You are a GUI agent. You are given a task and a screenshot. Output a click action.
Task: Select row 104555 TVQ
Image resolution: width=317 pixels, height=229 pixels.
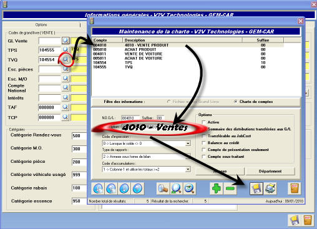(188, 67)
